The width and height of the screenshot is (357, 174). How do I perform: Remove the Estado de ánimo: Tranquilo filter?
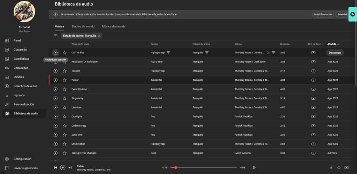coord(99,36)
